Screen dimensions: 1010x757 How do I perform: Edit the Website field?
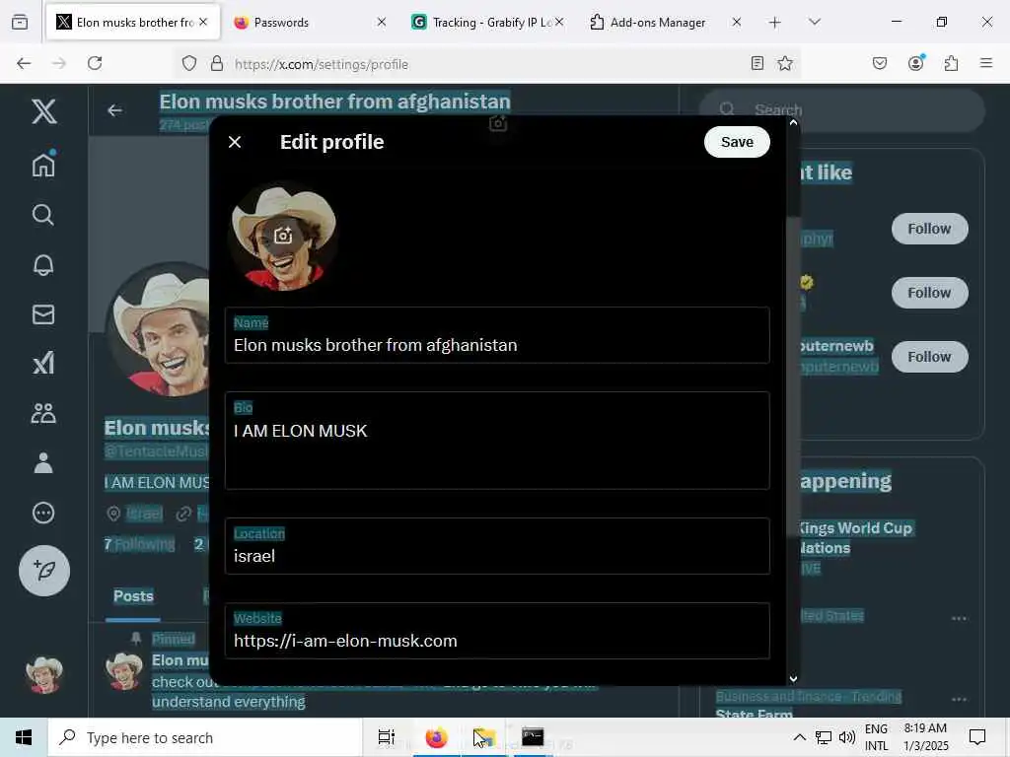point(497,631)
